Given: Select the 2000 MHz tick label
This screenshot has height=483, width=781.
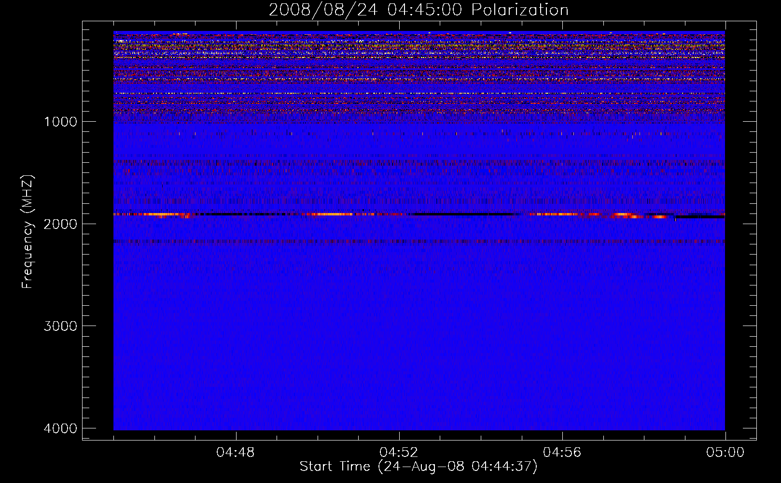Looking at the screenshot, I should (60, 224).
